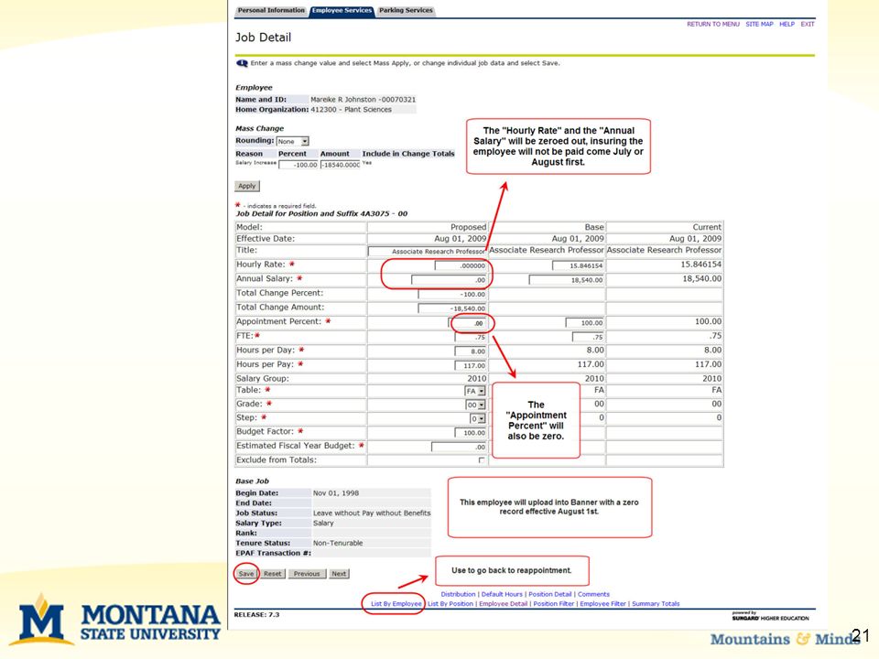Open the Summary Totals link
Screen dimensions: 879x659
click(656, 603)
